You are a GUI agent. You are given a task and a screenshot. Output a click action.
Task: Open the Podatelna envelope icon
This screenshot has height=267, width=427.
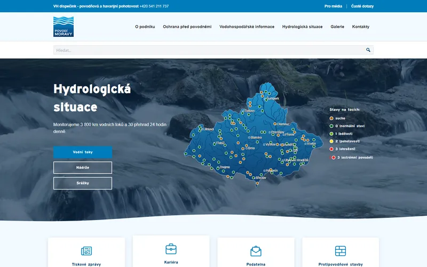click(256, 251)
